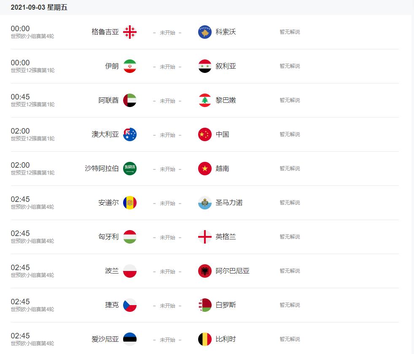
Task: Click the Australia flag icon
Action: 129,134
